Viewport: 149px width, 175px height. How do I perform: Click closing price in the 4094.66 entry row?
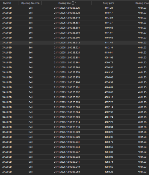coord(142,167)
